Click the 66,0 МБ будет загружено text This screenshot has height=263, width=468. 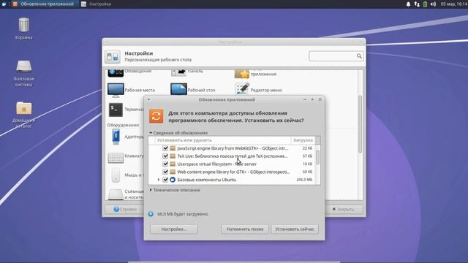pyautogui.click(x=183, y=214)
